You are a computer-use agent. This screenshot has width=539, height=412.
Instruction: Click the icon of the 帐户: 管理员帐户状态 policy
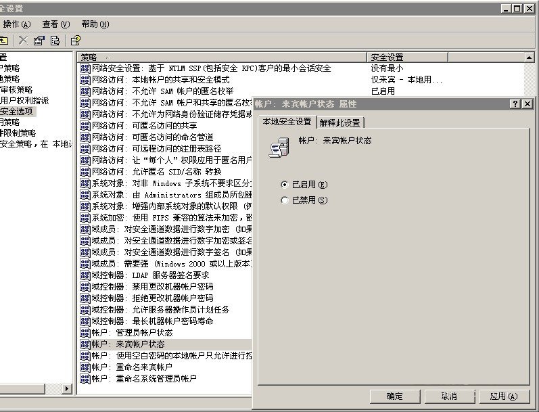point(85,333)
